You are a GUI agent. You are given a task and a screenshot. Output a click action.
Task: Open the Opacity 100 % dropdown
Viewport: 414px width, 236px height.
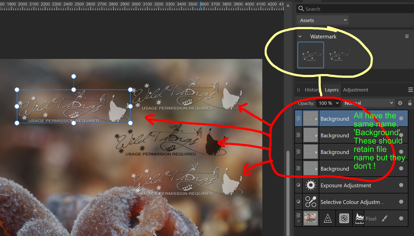click(x=329, y=103)
